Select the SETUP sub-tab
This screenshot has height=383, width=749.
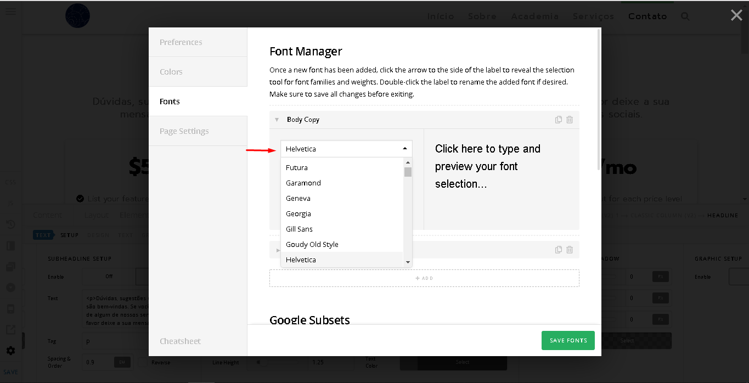coord(70,235)
